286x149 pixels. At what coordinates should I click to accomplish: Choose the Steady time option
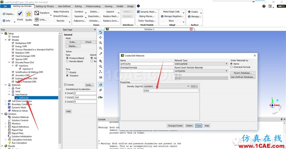tap(67, 72)
